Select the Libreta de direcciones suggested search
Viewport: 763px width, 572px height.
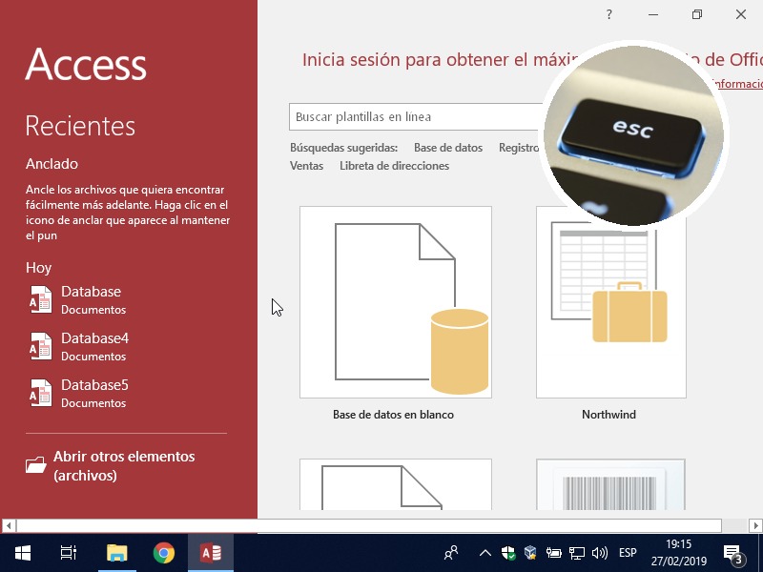(x=394, y=166)
